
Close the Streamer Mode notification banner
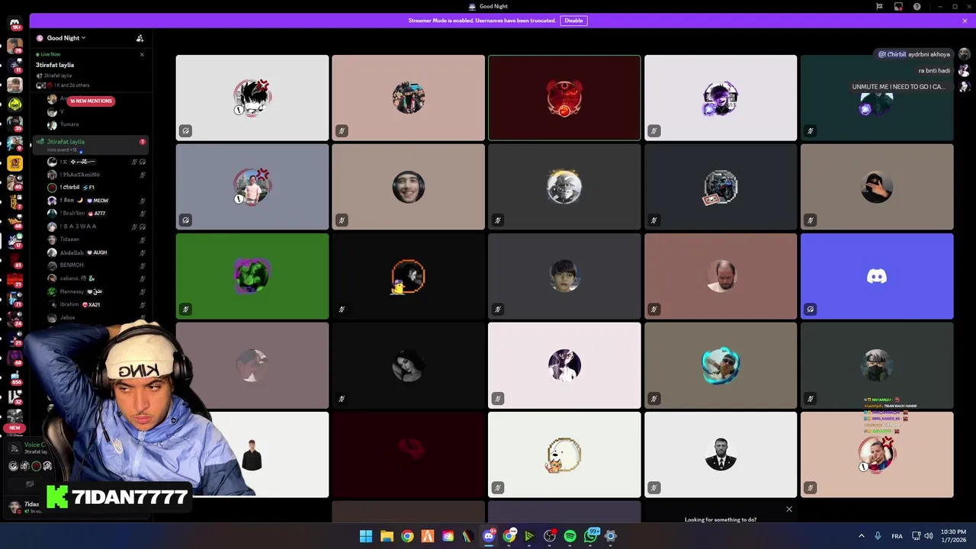tap(965, 21)
